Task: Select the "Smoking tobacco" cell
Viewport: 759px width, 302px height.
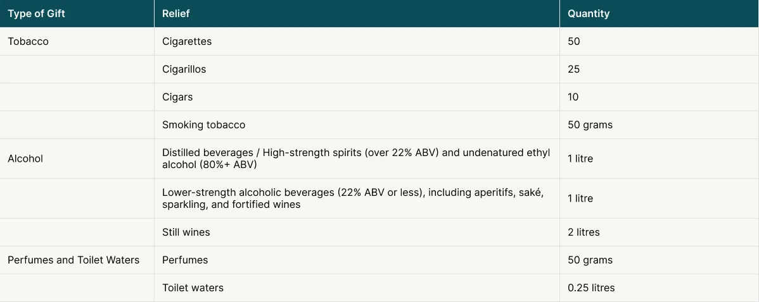Action: click(203, 125)
